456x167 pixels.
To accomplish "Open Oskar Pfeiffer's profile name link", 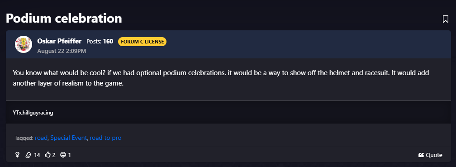I will pyautogui.click(x=59, y=41).
